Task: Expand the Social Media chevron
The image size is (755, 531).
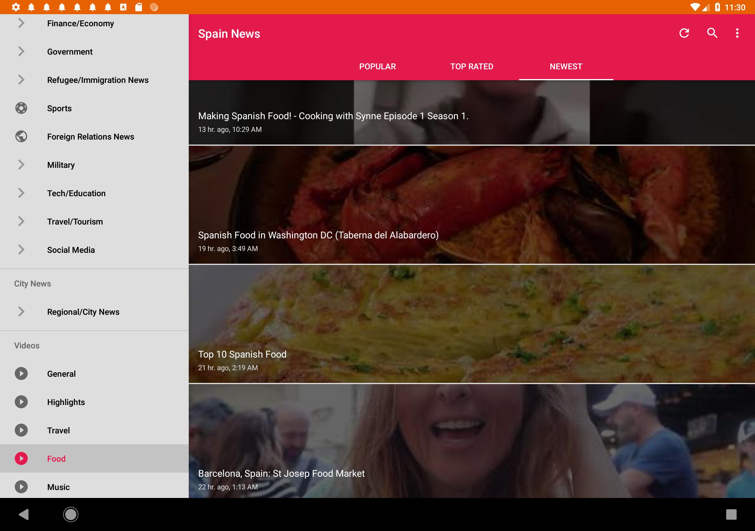Action: [21, 249]
